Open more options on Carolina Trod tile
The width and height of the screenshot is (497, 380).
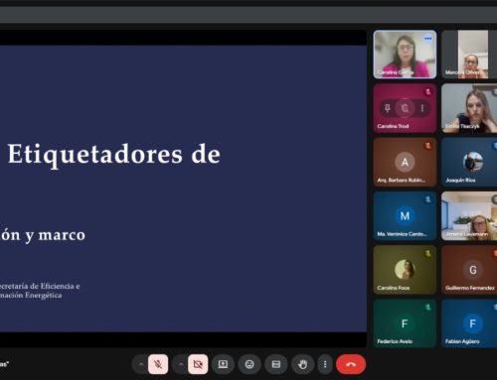click(422, 108)
